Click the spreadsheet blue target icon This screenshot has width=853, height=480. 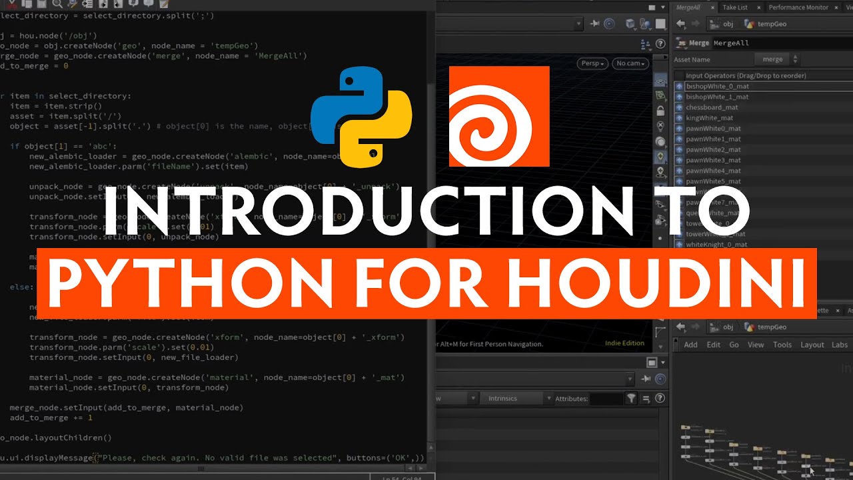[660, 379]
